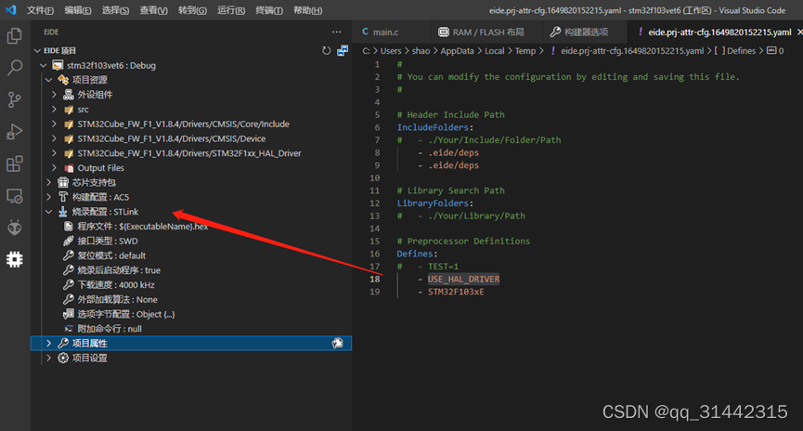
Task: Expand the CMSIS/Device folder
Action: [54, 138]
